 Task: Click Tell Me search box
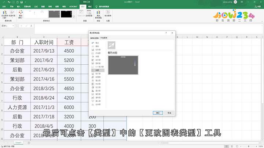[x=102, y=7]
